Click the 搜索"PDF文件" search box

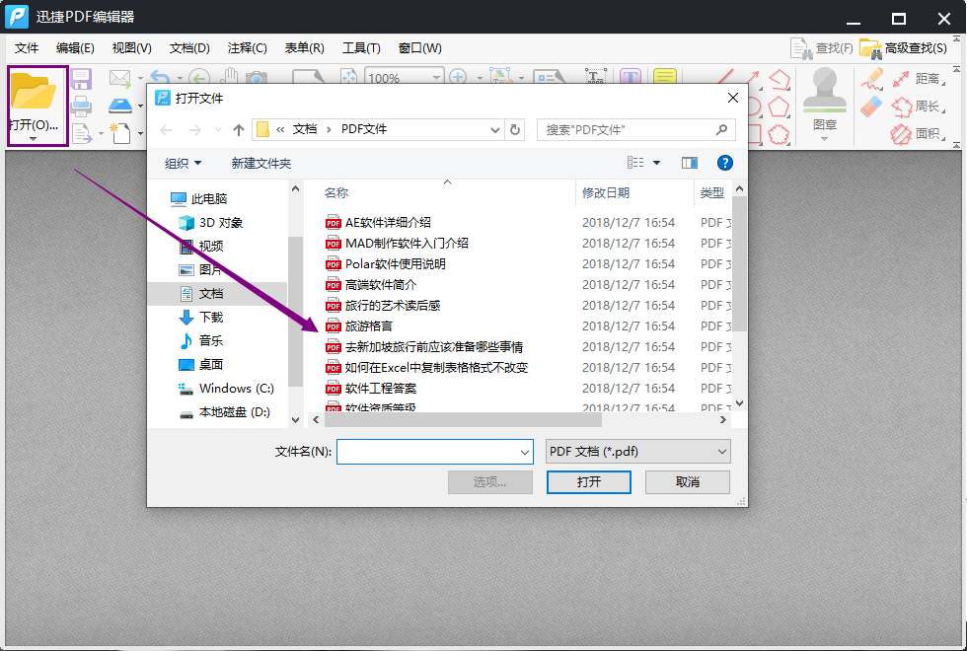click(x=635, y=129)
